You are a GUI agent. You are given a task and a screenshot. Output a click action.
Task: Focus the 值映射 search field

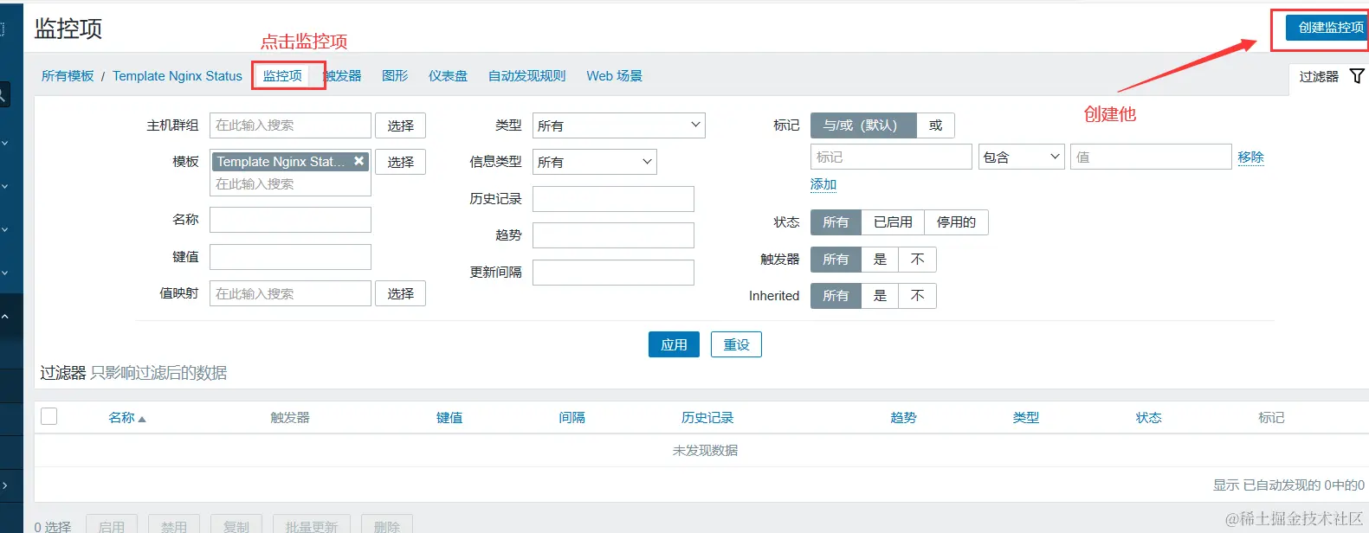[290, 293]
